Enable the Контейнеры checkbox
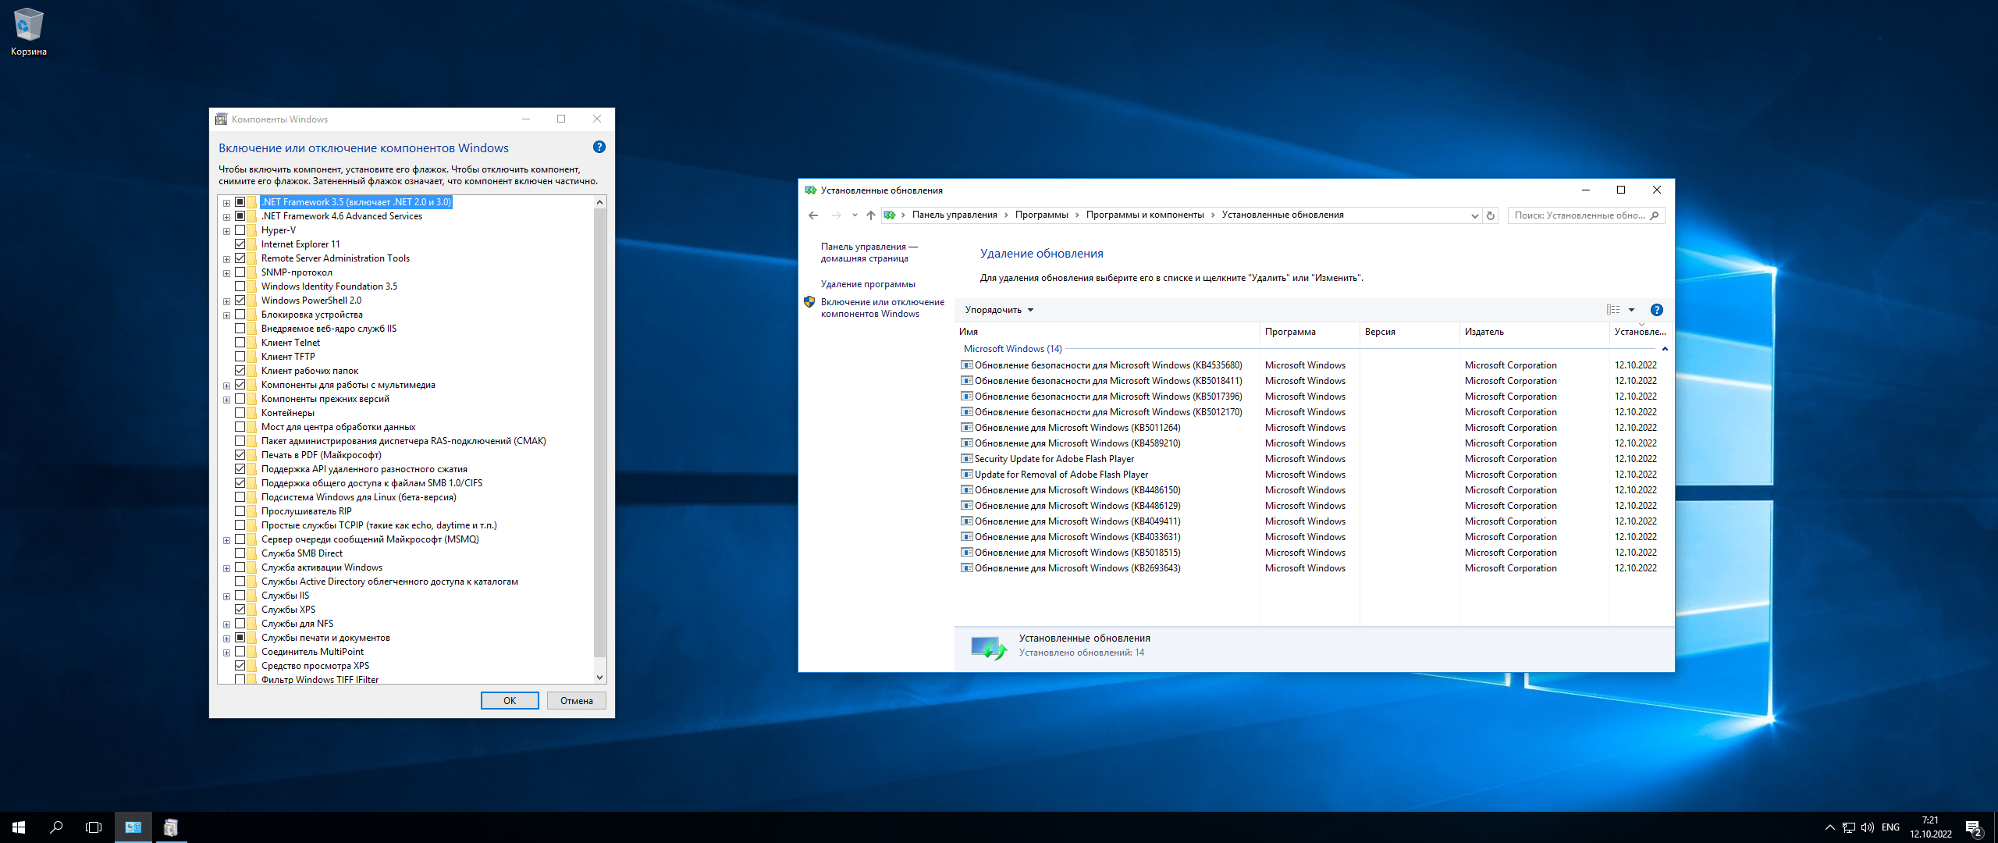1998x843 pixels. [x=240, y=413]
